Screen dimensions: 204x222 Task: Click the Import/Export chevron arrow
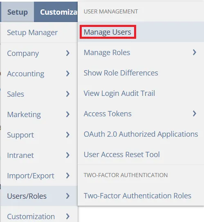(x=68, y=175)
